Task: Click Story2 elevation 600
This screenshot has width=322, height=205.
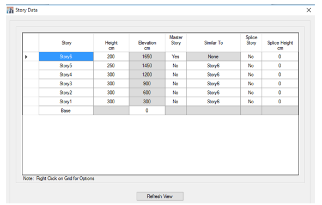Action: pos(147,92)
